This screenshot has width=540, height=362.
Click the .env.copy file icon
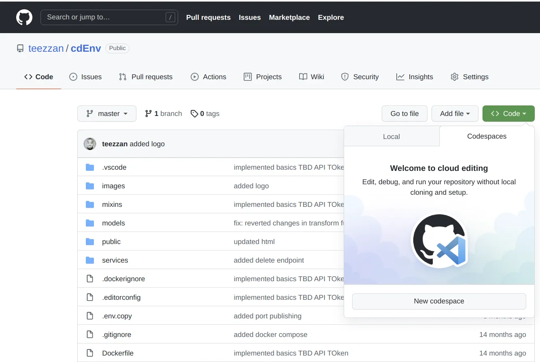pyautogui.click(x=90, y=316)
